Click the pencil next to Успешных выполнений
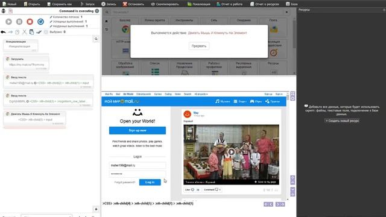 pyautogui.click(x=51, y=22)
